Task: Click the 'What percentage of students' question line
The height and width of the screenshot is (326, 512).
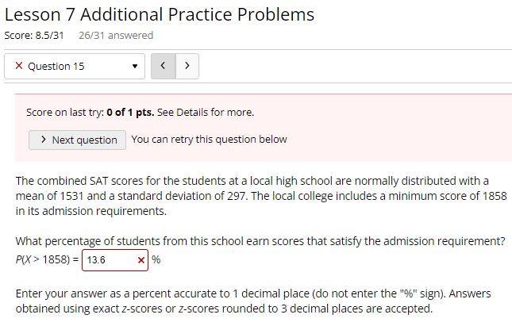Action: [x=260, y=241]
